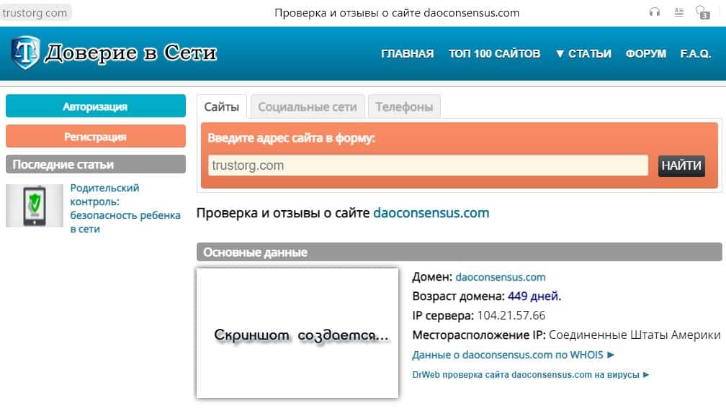726x408 pixels.
Task: Go to Главная in top navigation
Action: 407,54
